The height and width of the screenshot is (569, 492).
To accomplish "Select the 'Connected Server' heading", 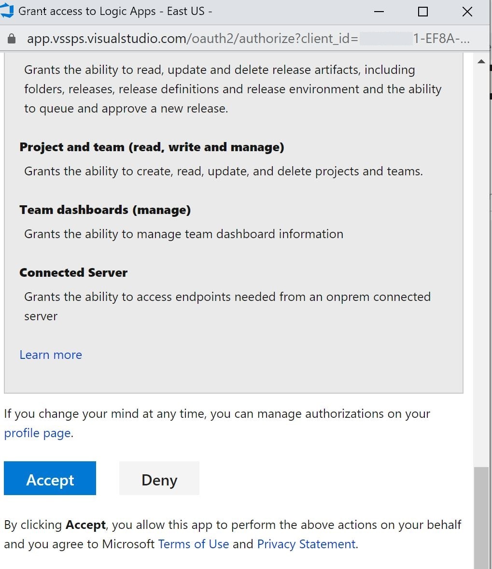I will pos(74,272).
